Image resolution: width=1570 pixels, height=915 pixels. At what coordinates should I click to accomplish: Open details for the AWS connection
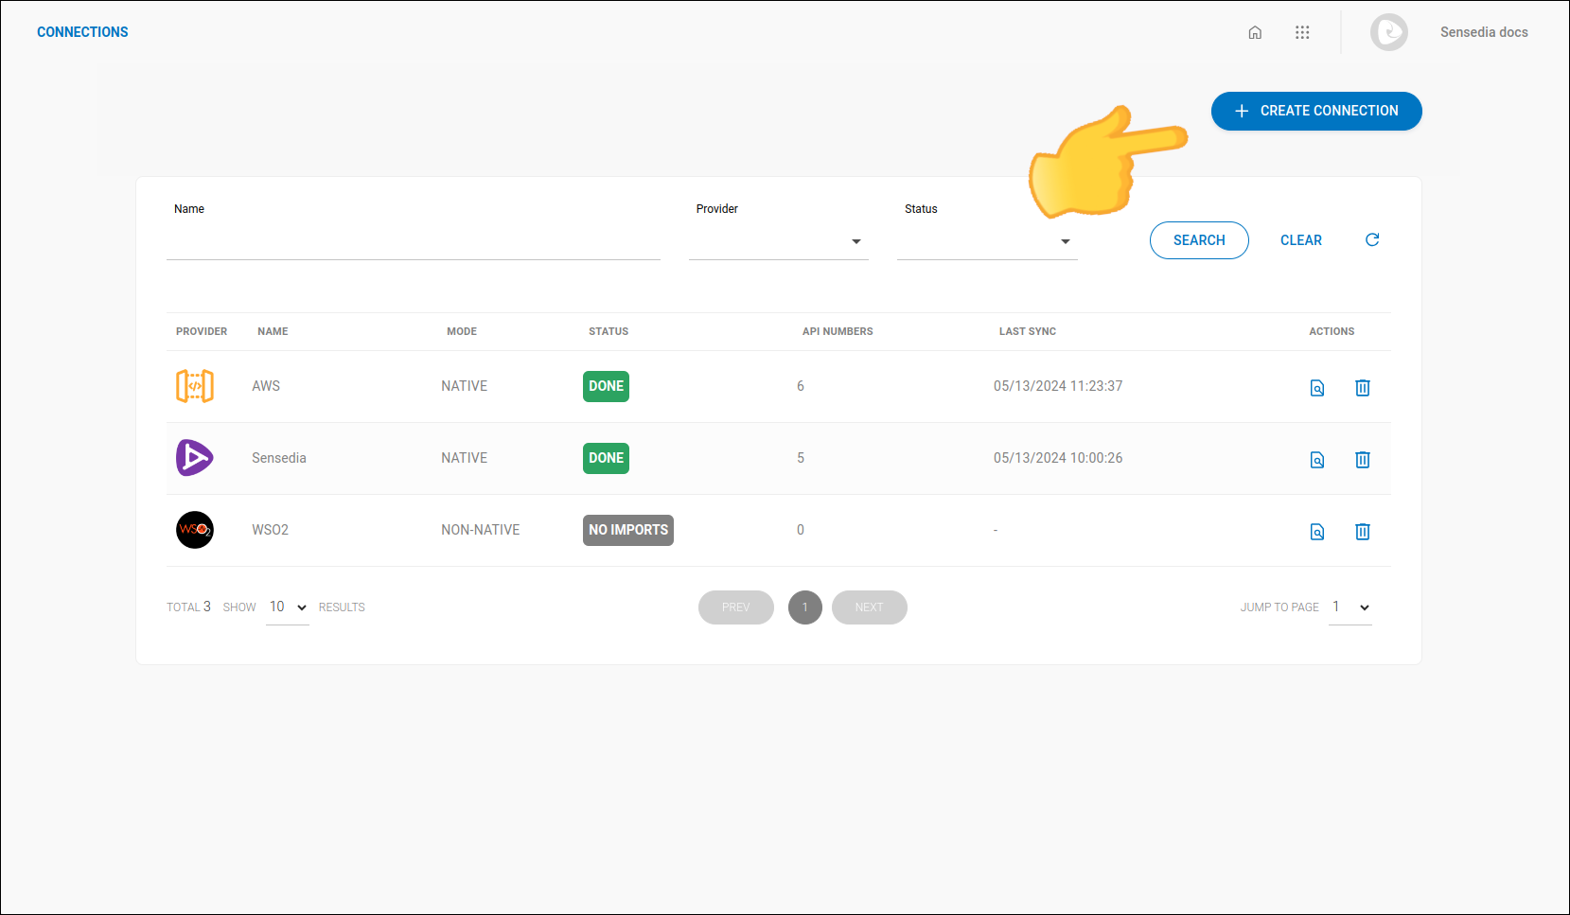(x=1317, y=387)
